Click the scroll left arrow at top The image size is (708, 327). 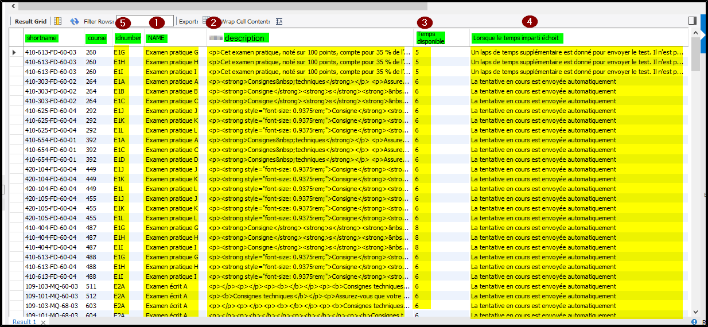[13, 6]
